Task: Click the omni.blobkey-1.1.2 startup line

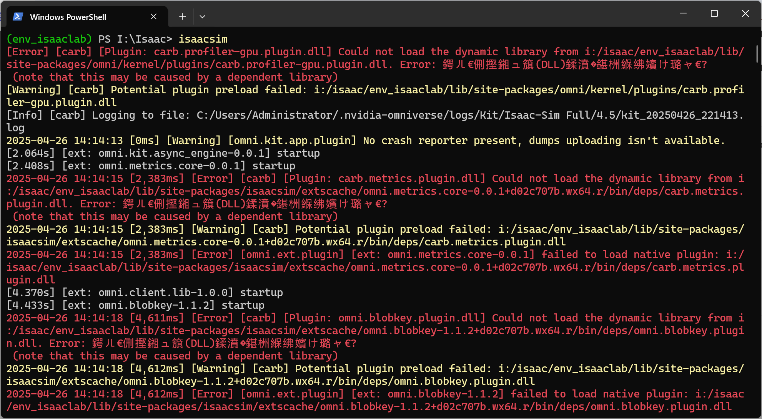Action: click(135, 305)
